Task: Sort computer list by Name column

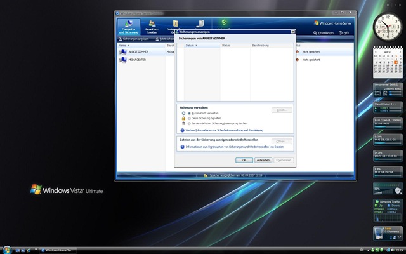Action: click(x=141, y=45)
